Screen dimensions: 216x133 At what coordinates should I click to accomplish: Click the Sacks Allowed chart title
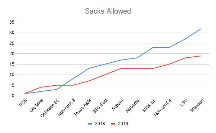[108, 11]
